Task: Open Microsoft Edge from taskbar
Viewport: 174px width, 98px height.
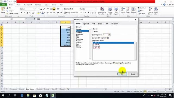Action: 22,95
